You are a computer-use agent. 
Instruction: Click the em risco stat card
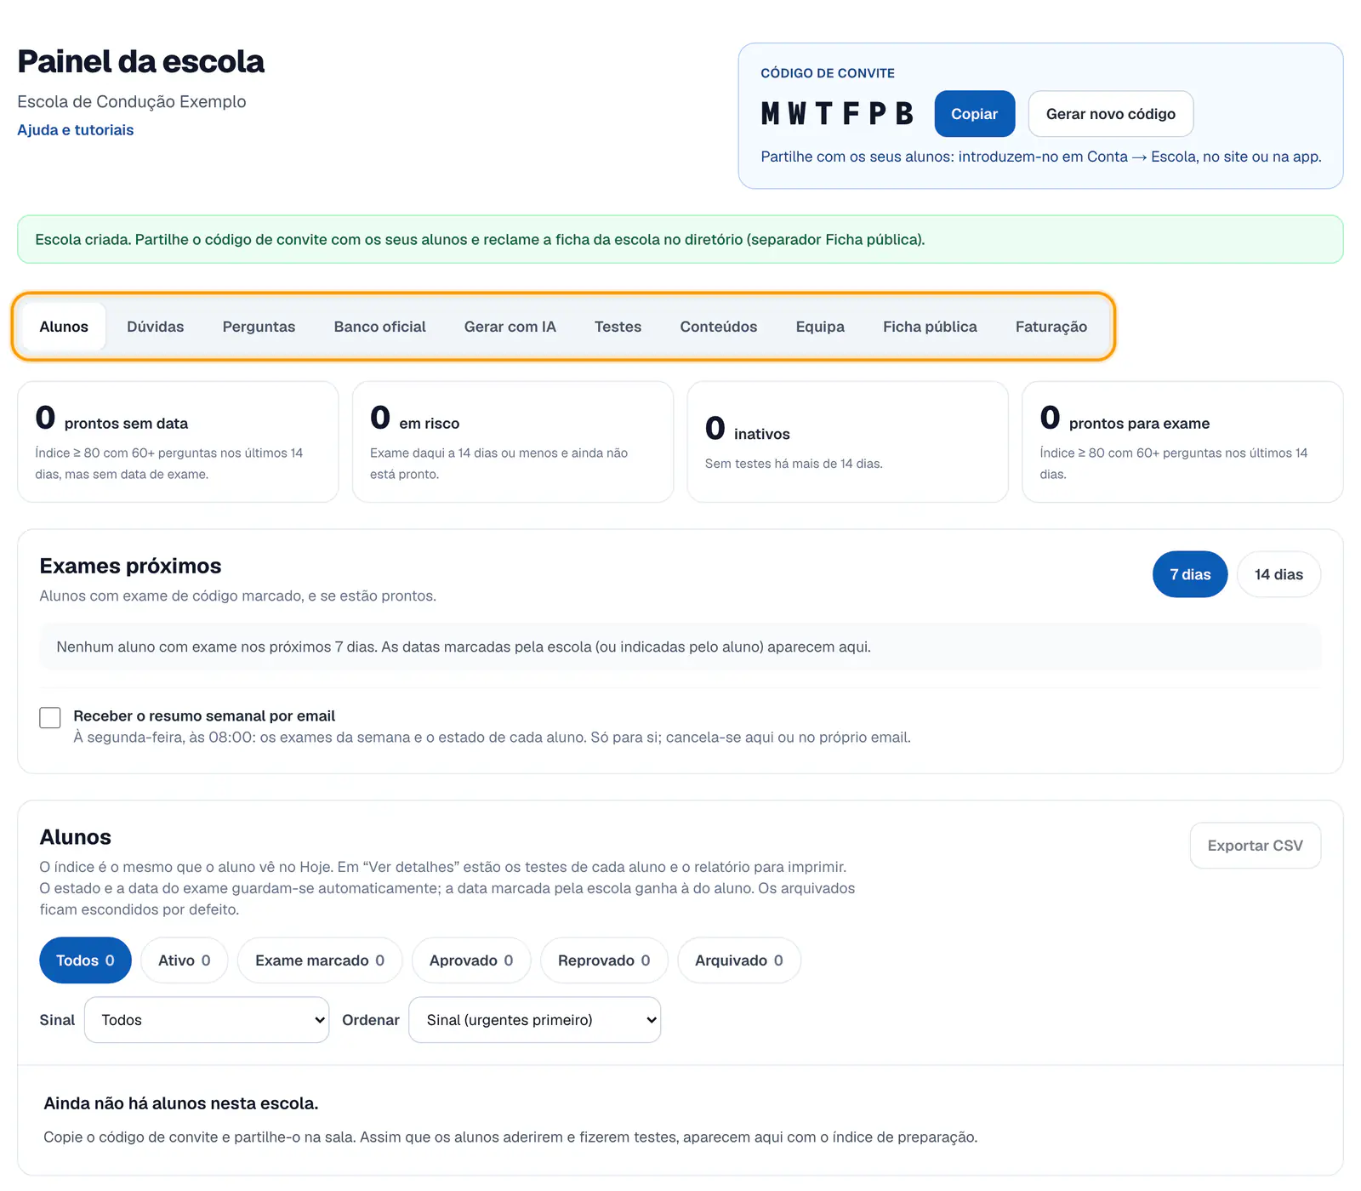[x=513, y=442]
